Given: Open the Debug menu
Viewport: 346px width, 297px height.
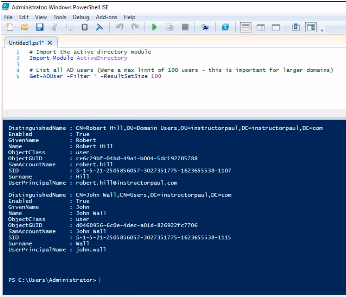Looking at the screenshot, I should tap(81, 17).
